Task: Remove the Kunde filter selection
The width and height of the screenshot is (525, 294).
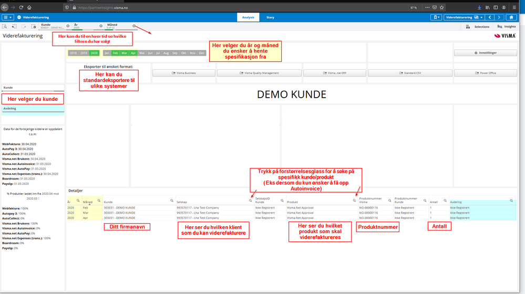Action: [x=68, y=26]
